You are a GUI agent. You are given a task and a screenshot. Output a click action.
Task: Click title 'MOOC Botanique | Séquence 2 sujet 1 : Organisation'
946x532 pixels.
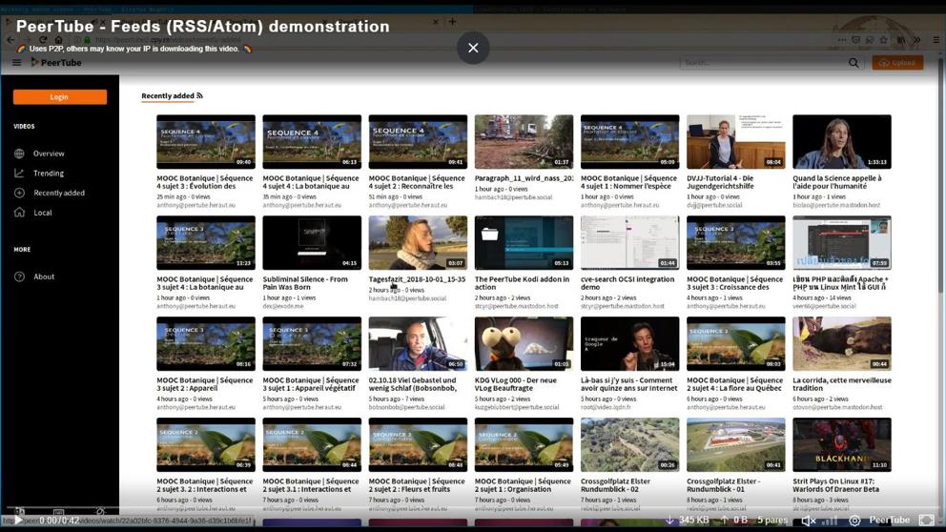tap(523, 485)
